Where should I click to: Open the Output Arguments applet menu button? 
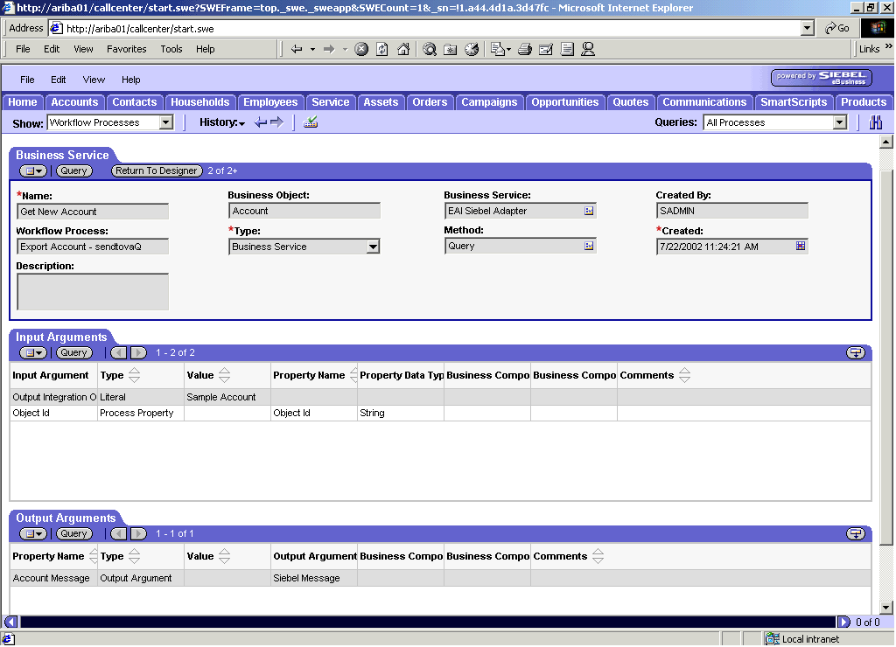coord(33,534)
